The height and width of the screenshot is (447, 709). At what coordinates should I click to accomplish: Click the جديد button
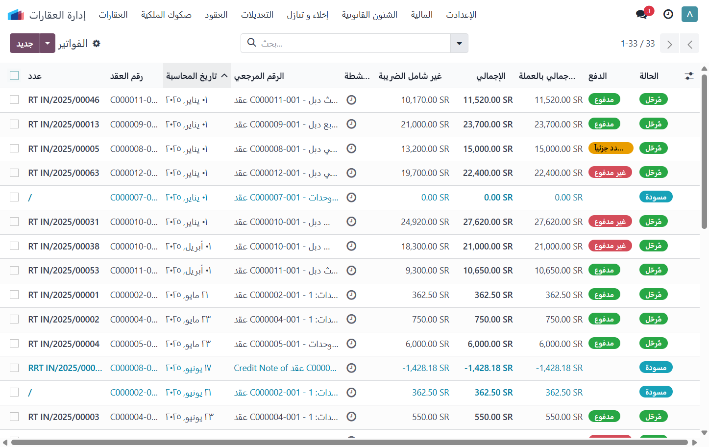tap(25, 43)
